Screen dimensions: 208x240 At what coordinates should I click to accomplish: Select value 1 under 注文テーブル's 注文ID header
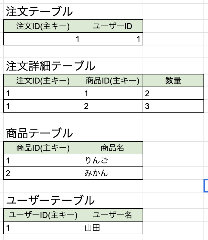pos(43,39)
